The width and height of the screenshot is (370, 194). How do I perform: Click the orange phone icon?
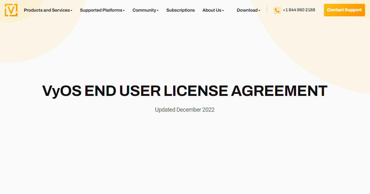[x=277, y=10]
